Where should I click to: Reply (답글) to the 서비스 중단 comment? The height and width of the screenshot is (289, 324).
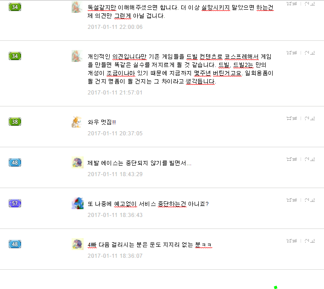click(x=292, y=200)
